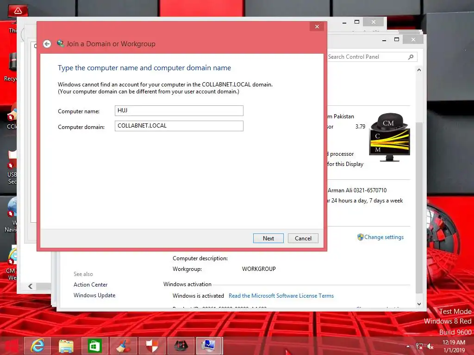This screenshot has height=355, width=474.
Task: Open the dark red gadget app on taskbar
Action: [x=181, y=346]
